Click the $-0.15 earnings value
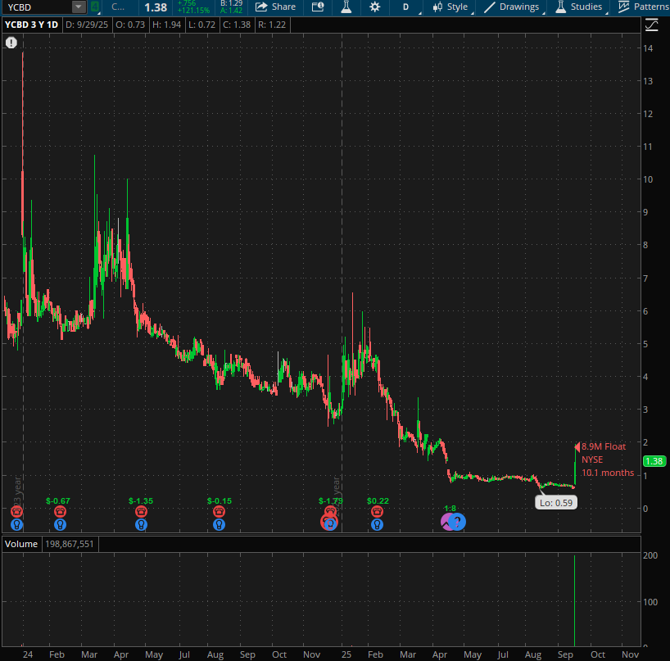The image size is (670, 661). click(x=220, y=500)
